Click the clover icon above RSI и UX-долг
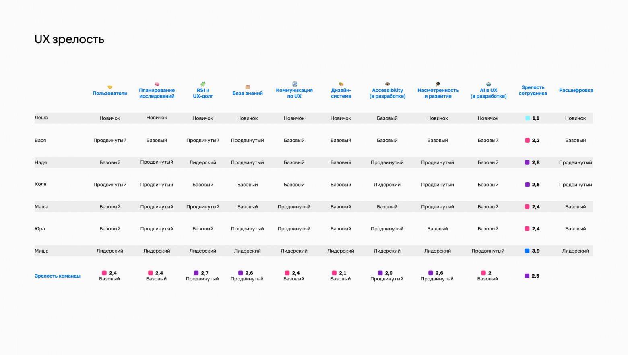 coord(203,84)
